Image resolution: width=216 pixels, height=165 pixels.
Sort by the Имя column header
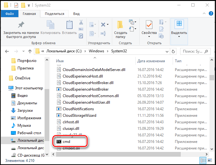(60, 61)
